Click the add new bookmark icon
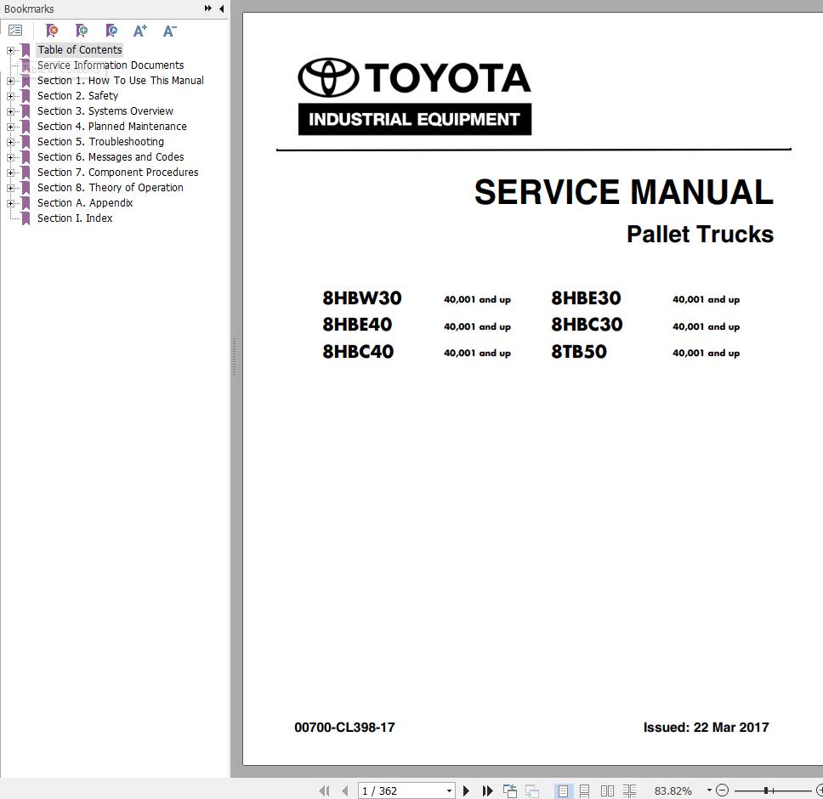The height and width of the screenshot is (799, 823). click(82, 31)
